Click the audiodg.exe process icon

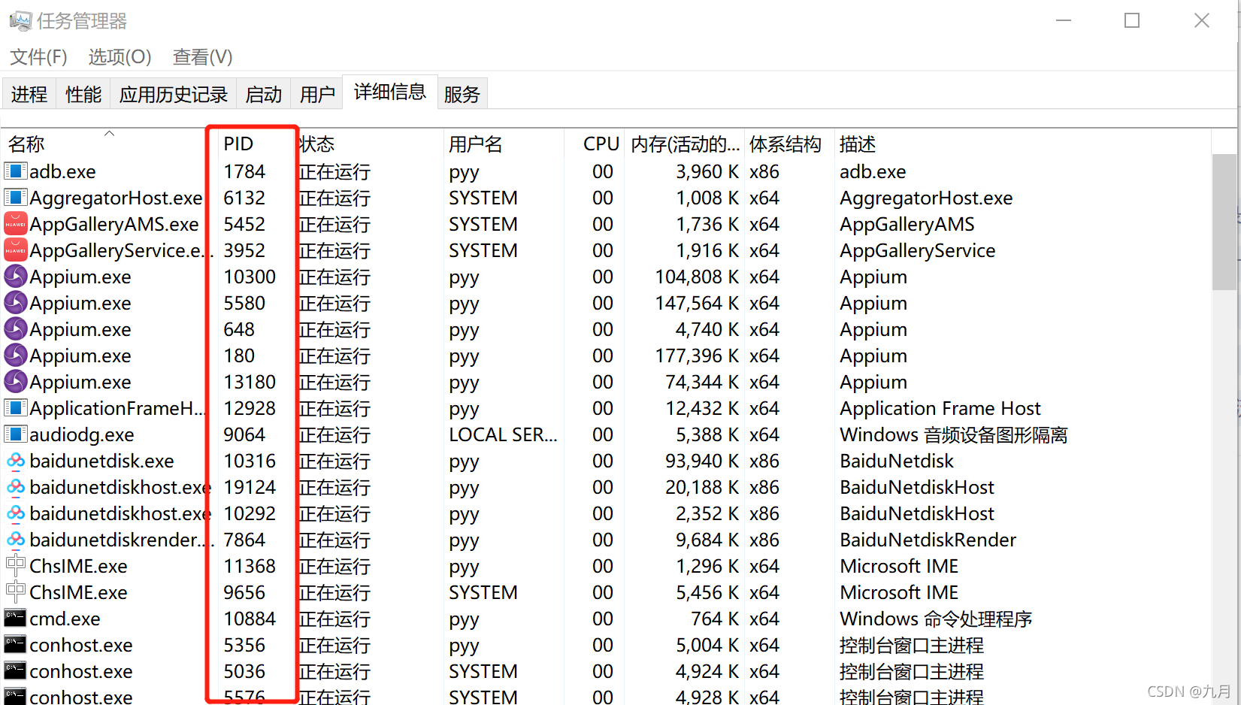(16, 434)
